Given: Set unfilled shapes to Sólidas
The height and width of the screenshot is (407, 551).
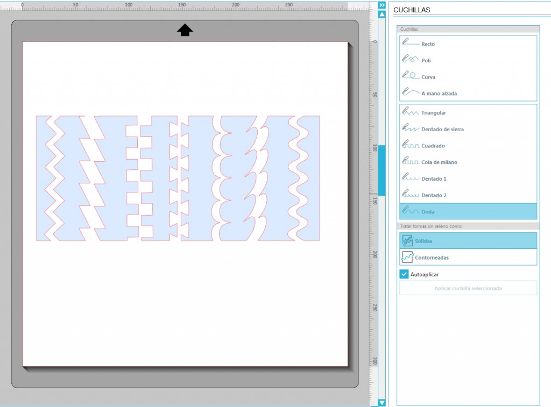Looking at the screenshot, I should coord(468,241).
